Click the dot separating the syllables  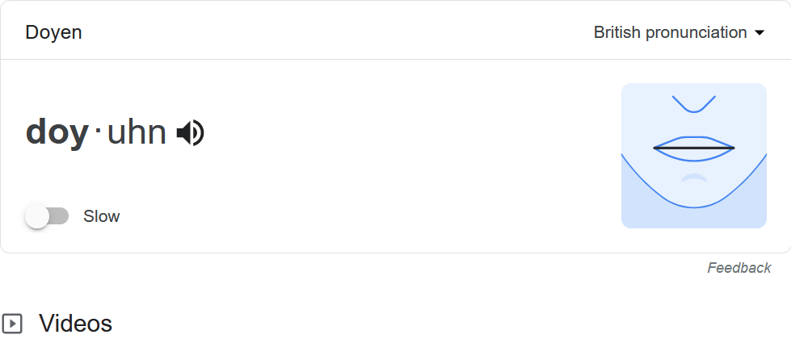coord(98,131)
